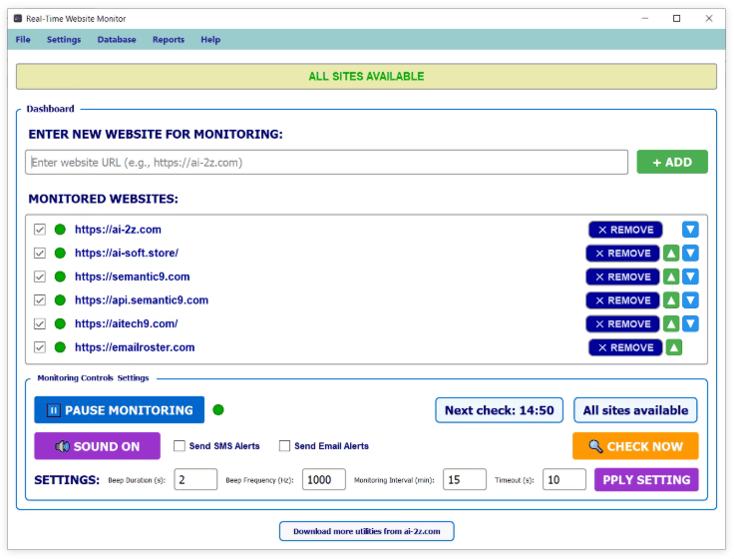The image size is (734, 559).
Task: Click monitoring status dot next to Pause
Action: pyautogui.click(x=218, y=410)
